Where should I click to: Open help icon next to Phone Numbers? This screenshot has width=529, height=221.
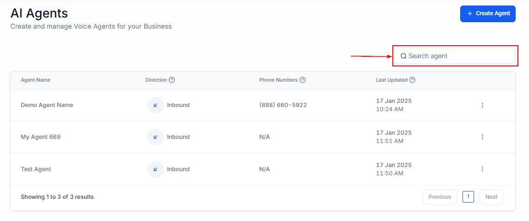coord(302,80)
